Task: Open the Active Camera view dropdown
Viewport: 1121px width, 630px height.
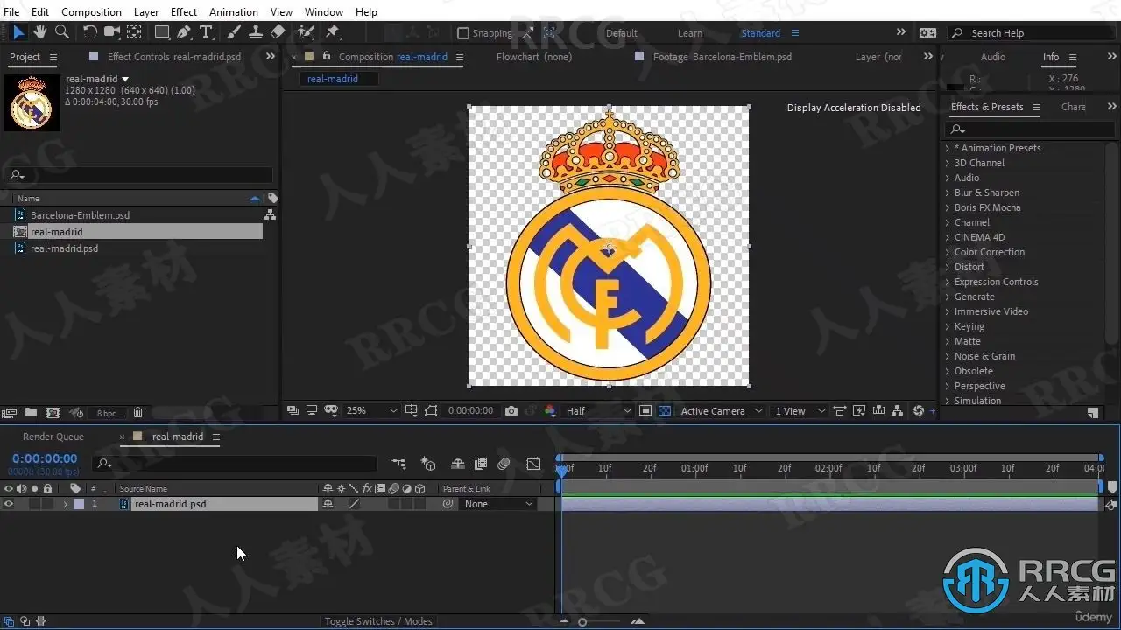Action: point(722,410)
